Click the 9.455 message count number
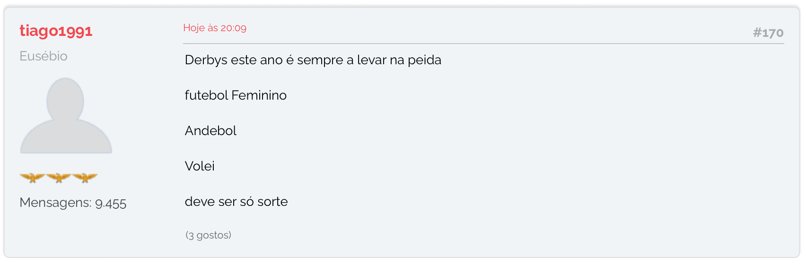The width and height of the screenshot is (806, 264). [111, 204]
